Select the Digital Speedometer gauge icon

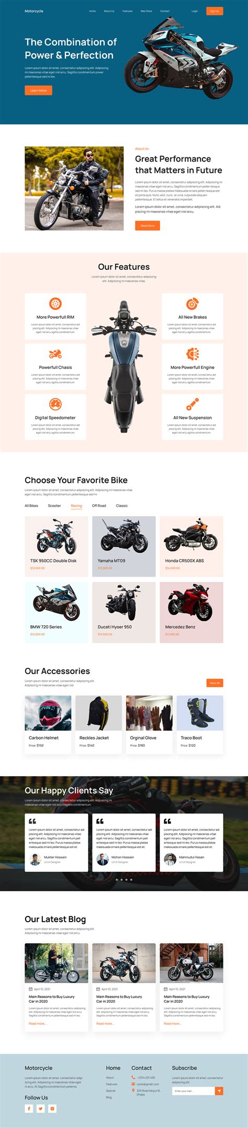pos(55,404)
